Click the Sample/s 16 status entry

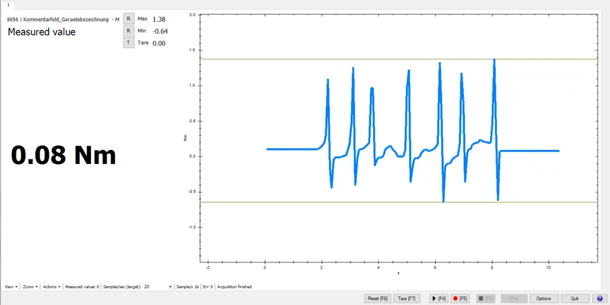coord(188,287)
